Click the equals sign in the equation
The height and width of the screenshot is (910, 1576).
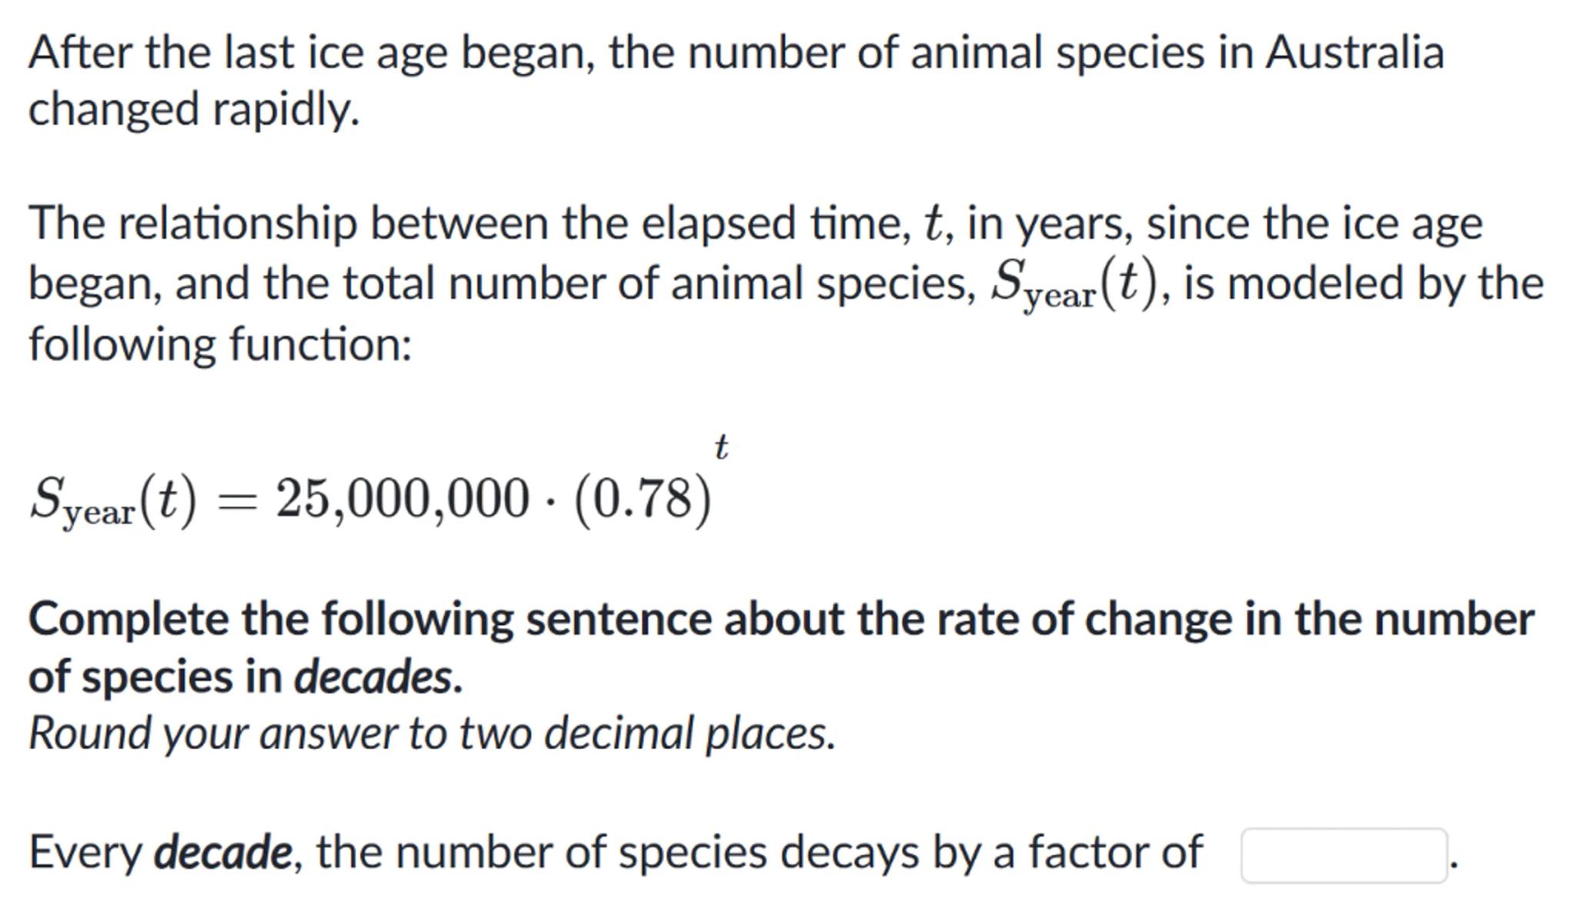236,500
